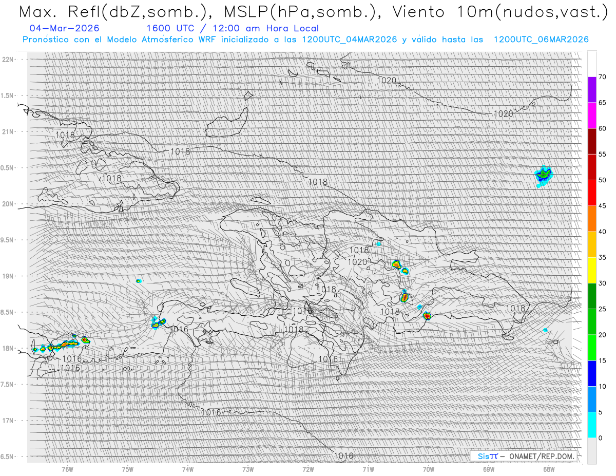The image size is (616, 476).
Task: Click the colorbar tick label 70
Action: click(x=602, y=77)
